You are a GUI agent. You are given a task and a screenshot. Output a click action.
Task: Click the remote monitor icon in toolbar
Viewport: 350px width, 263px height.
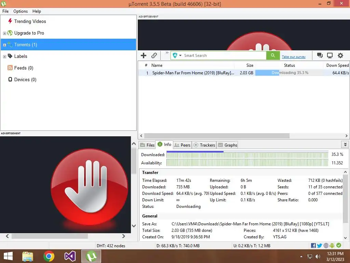click(330, 55)
